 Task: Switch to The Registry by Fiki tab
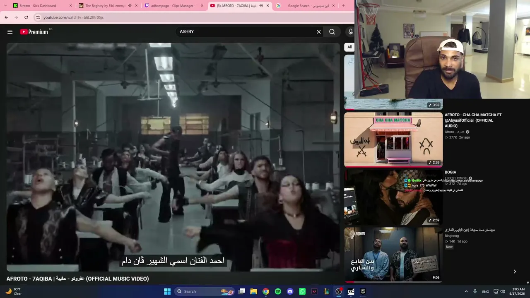pos(108,6)
